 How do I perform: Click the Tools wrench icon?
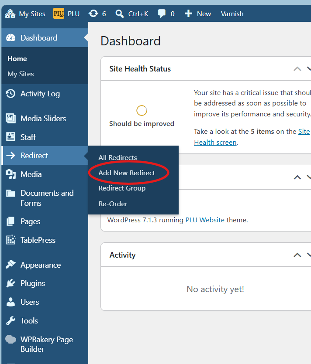(x=10, y=320)
